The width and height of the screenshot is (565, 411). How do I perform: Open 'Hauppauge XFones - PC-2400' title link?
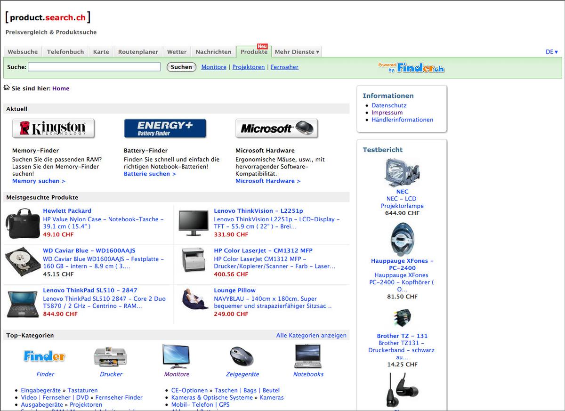[x=402, y=264]
